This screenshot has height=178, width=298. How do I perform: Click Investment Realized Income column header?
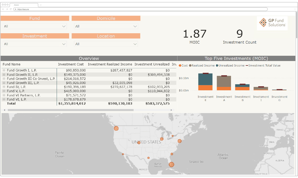click(110, 64)
